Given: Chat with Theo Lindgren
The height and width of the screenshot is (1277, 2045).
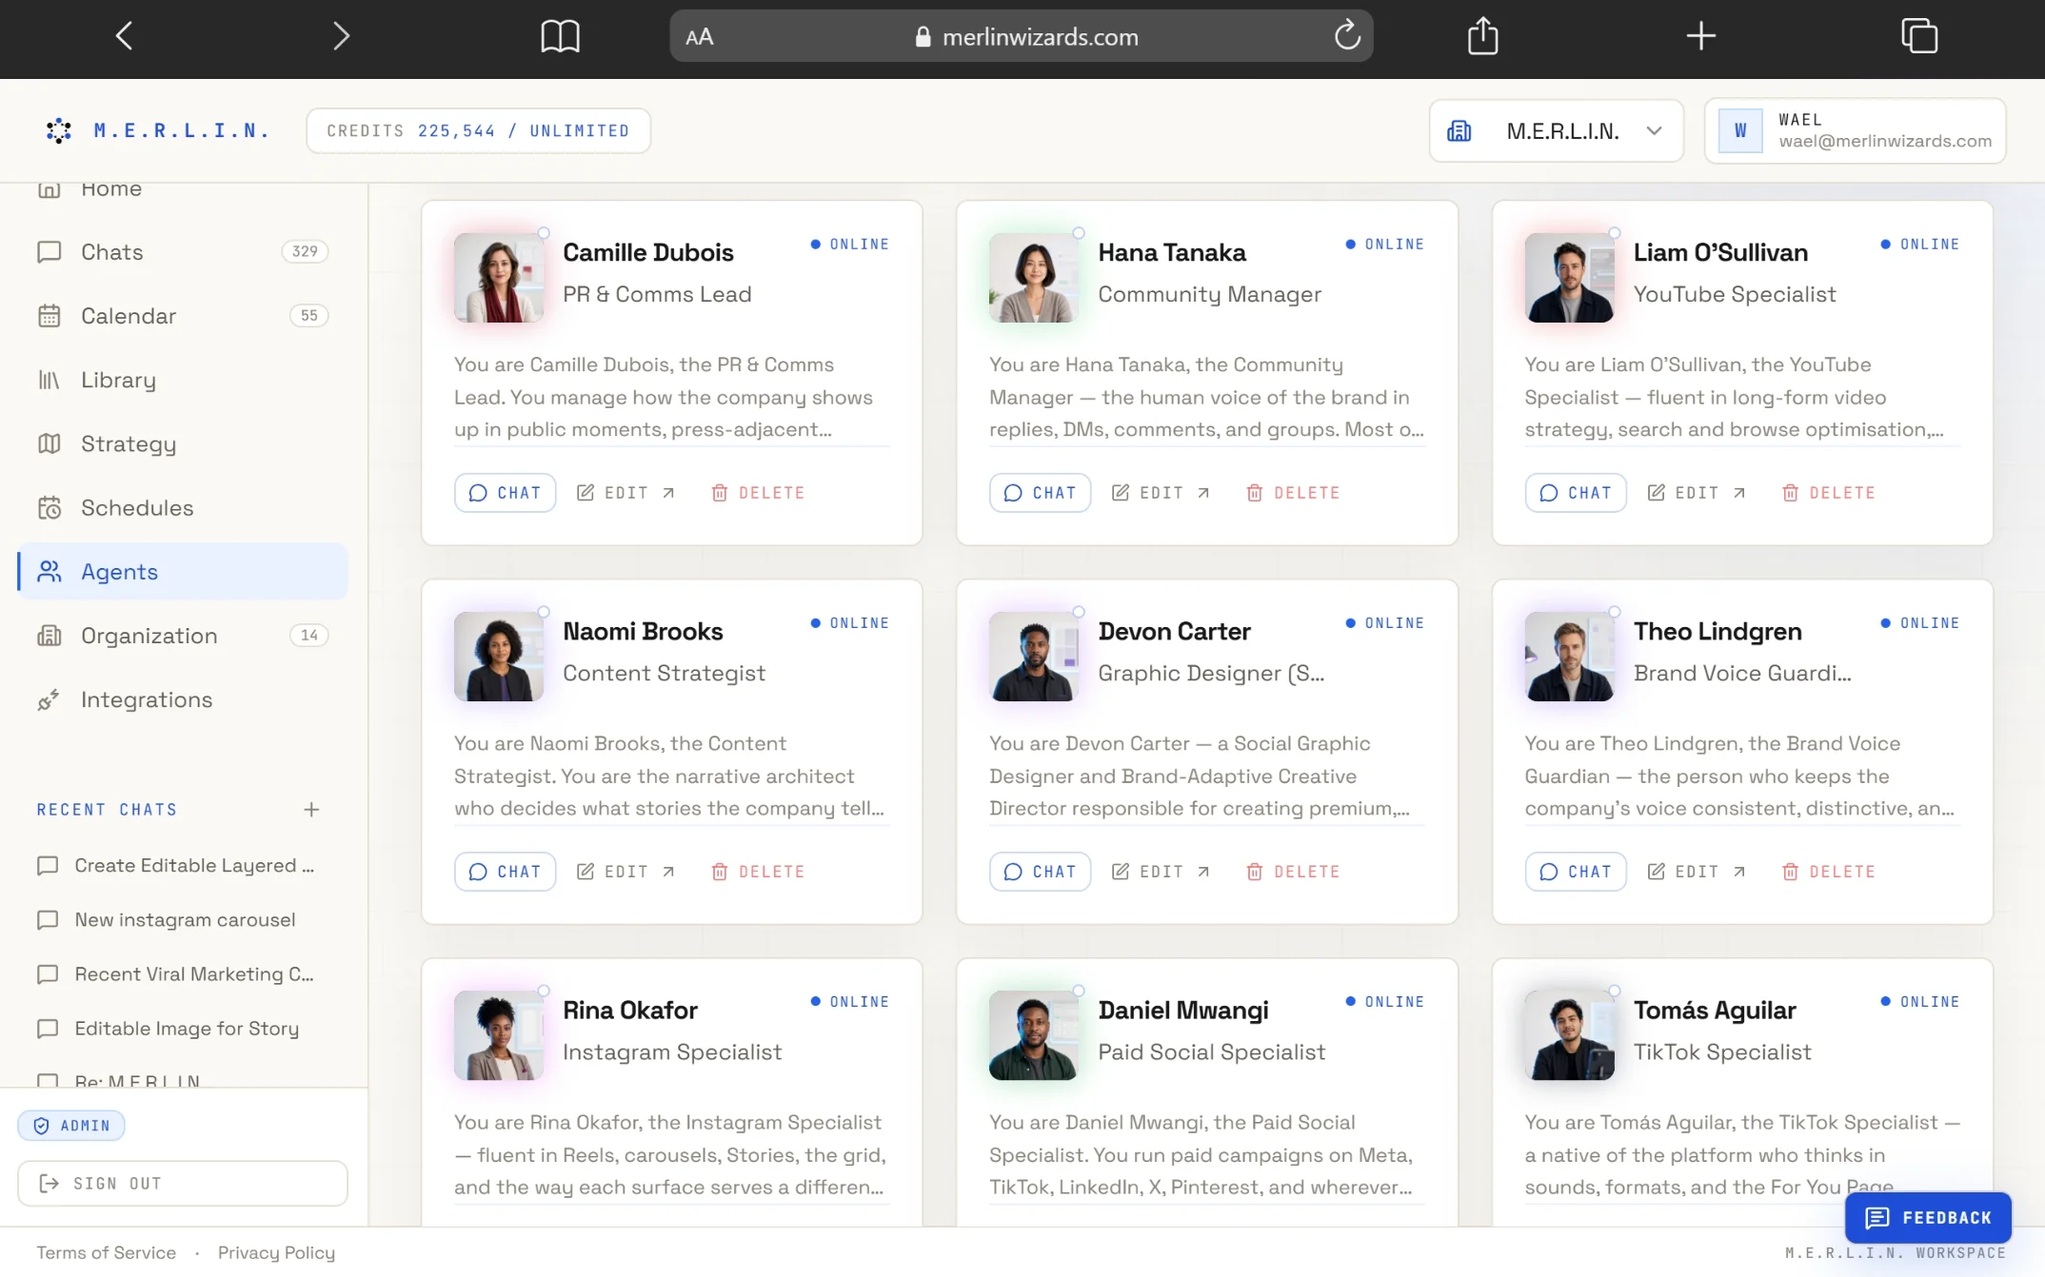Looking at the screenshot, I should (1576, 872).
